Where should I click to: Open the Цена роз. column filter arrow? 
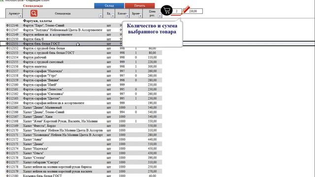click(159, 16)
